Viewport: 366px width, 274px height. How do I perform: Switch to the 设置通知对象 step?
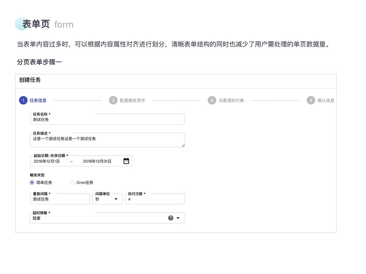[x=231, y=100]
